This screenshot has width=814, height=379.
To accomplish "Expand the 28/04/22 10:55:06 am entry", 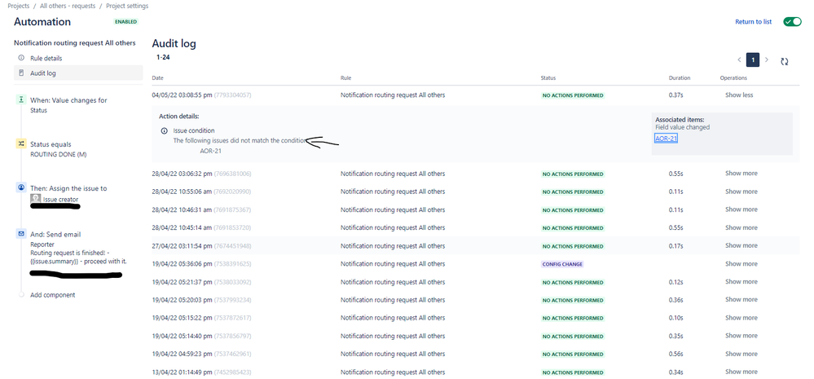I will coord(741,192).
